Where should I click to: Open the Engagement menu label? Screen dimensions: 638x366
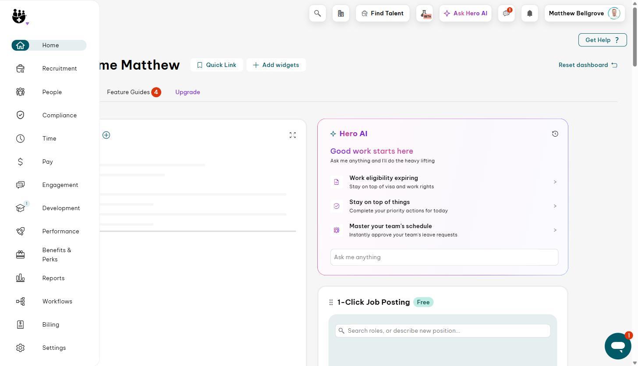60,185
